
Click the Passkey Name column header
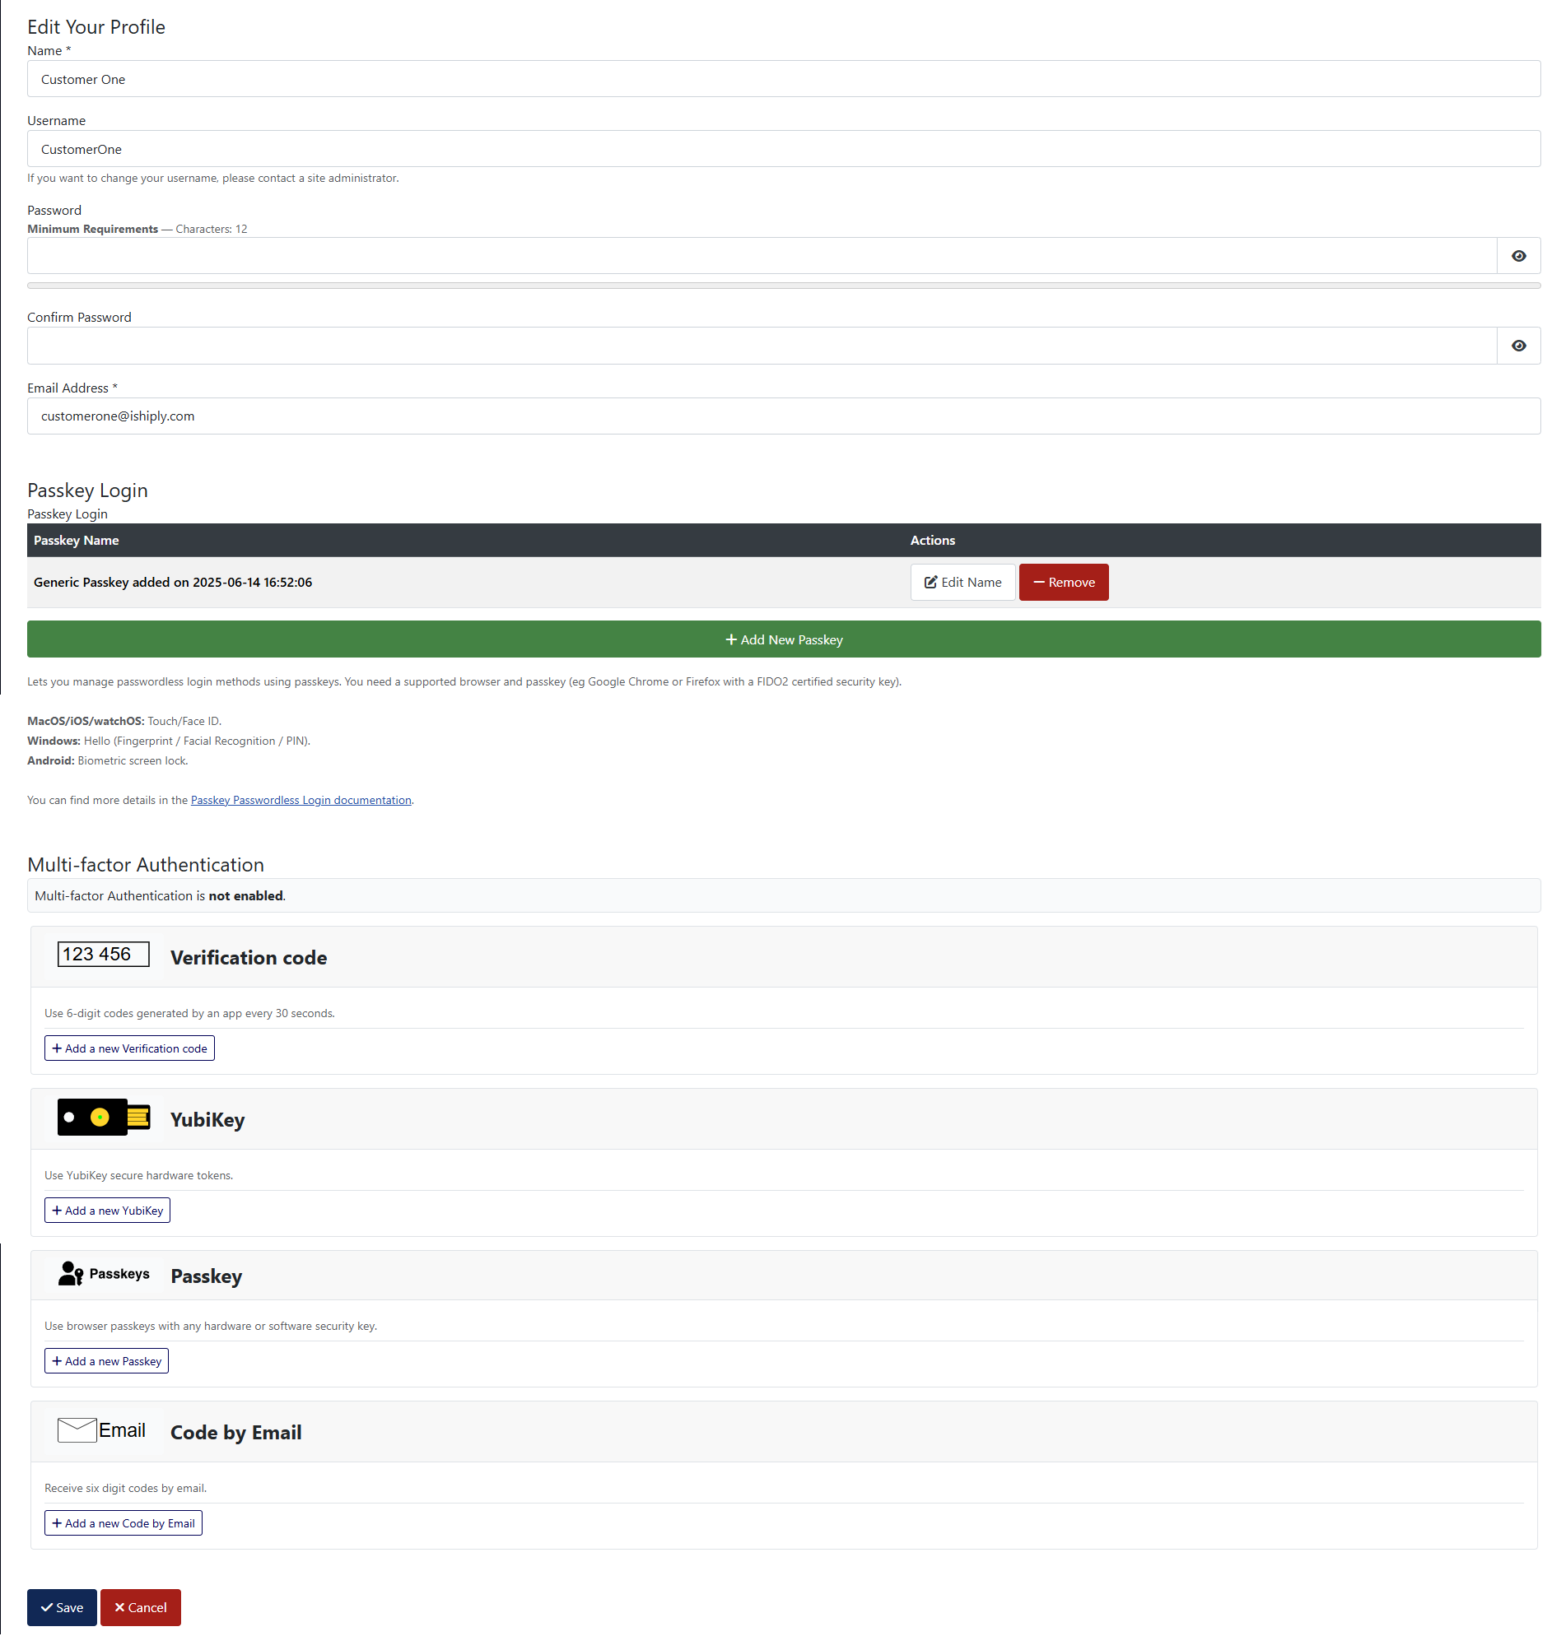point(77,540)
